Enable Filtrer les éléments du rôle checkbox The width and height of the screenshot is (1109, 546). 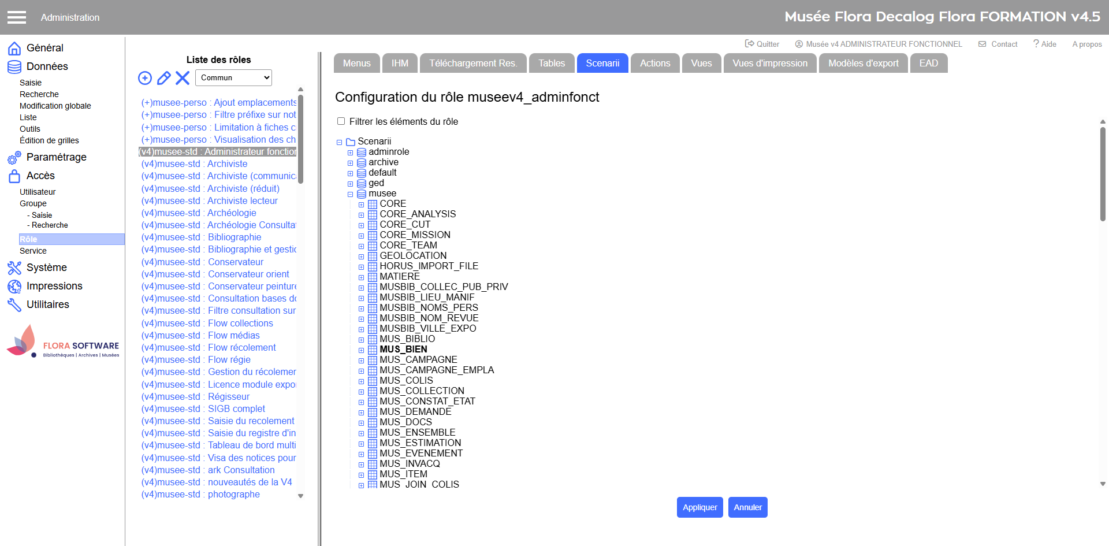[x=341, y=121]
